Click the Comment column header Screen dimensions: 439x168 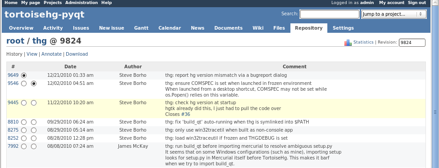(x=294, y=67)
